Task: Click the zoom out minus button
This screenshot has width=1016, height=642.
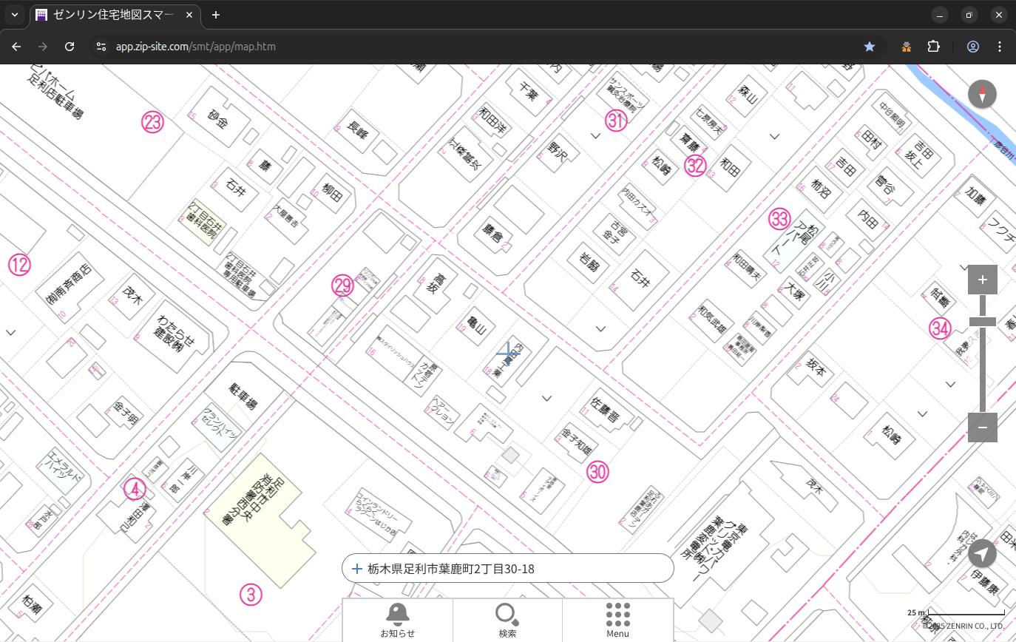Action: tap(982, 428)
